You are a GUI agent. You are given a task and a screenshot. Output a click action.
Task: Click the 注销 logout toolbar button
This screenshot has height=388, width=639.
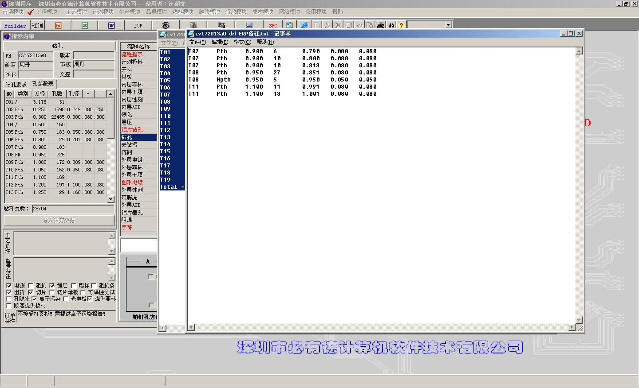click(x=37, y=26)
